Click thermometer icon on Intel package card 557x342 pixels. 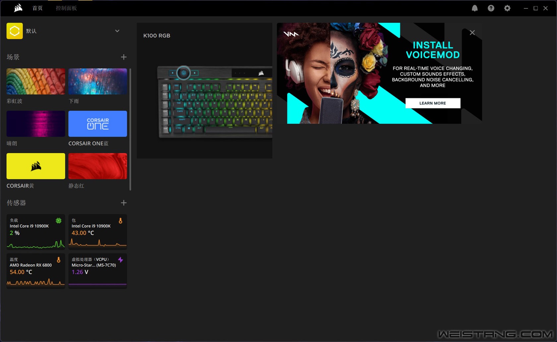click(120, 221)
